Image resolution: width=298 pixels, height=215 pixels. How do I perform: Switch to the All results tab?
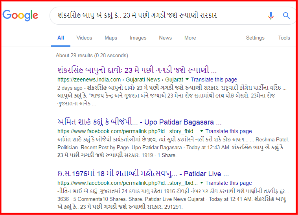coord(61,38)
